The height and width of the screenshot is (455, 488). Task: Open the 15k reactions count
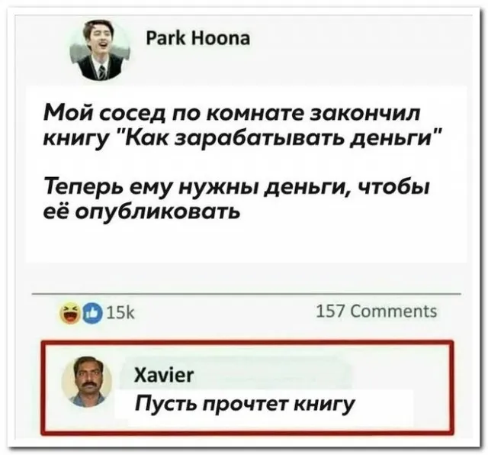(120, 313)
